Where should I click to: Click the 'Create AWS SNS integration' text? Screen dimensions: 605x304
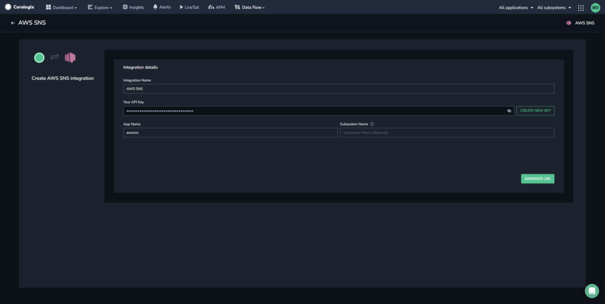point(63,79)
